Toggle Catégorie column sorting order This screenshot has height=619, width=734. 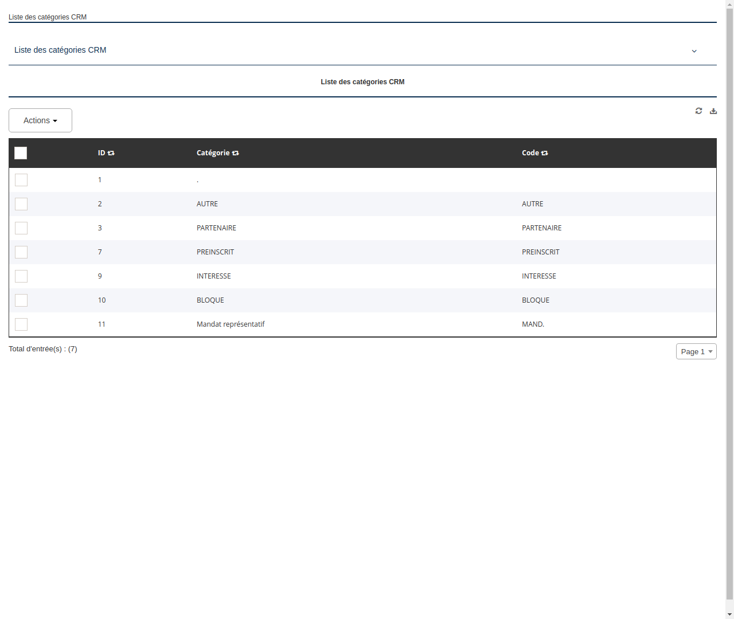[236, 153]
